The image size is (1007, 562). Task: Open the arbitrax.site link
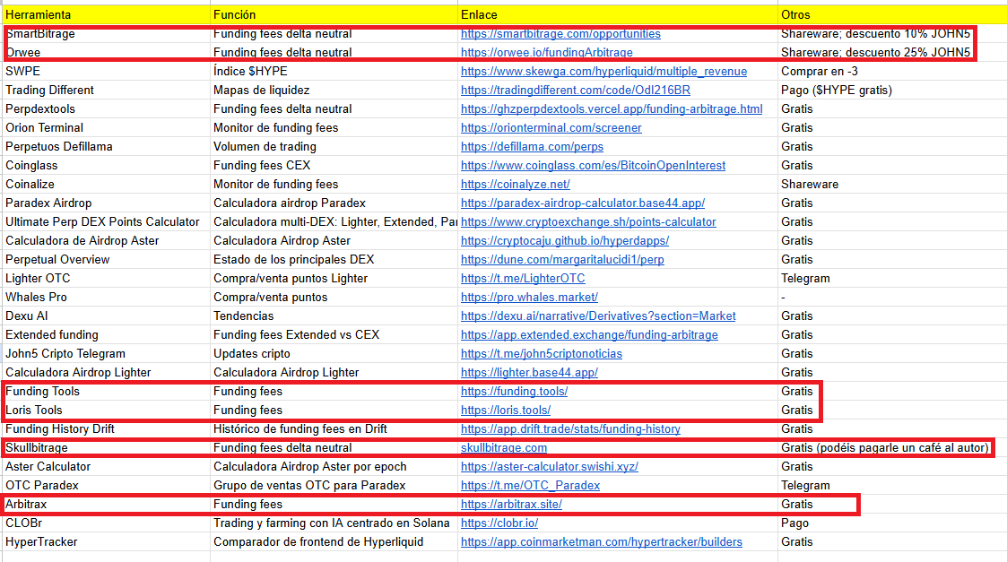pyautogui.click(x=511, y=505)
